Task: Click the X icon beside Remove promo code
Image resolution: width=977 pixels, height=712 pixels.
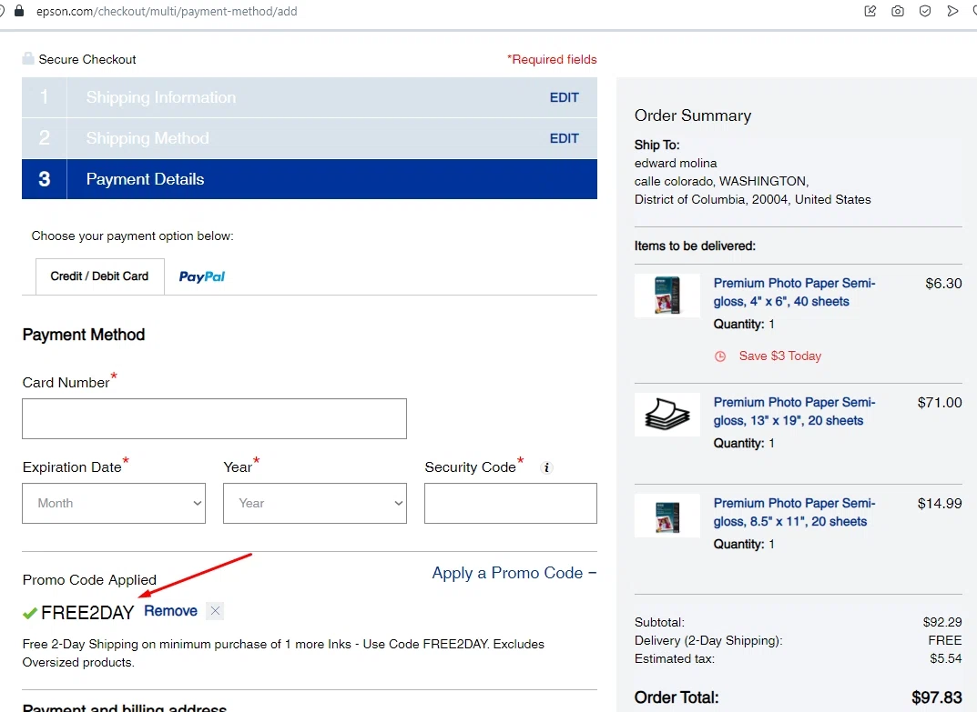Action: 215,610
